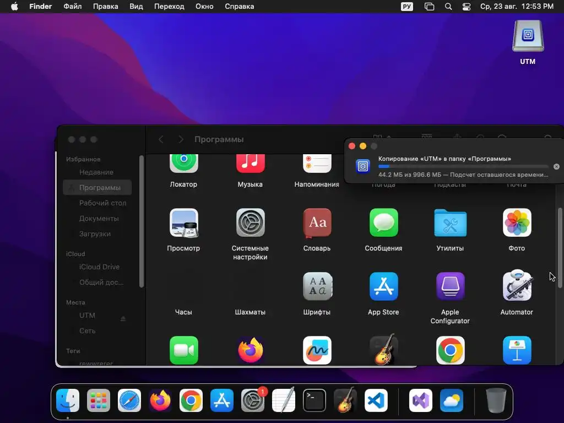The height and width of the screenshot is (423, 564).
Task: Eject the UTM volume in sidebar
Action: pos(123,319)
